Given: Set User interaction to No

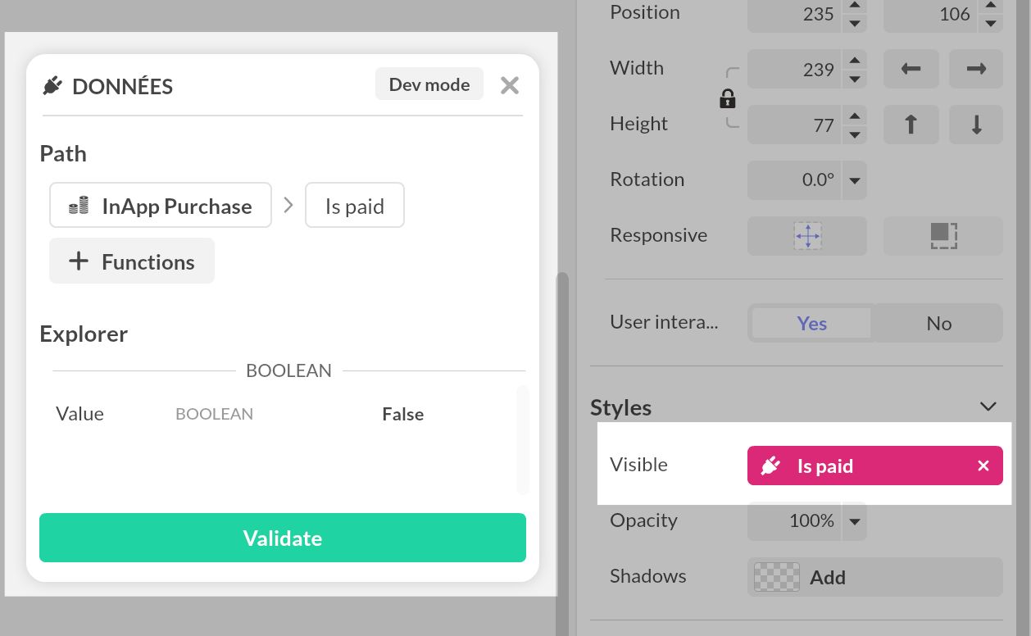Looking at the screenshot, I should tap(938, 323).
